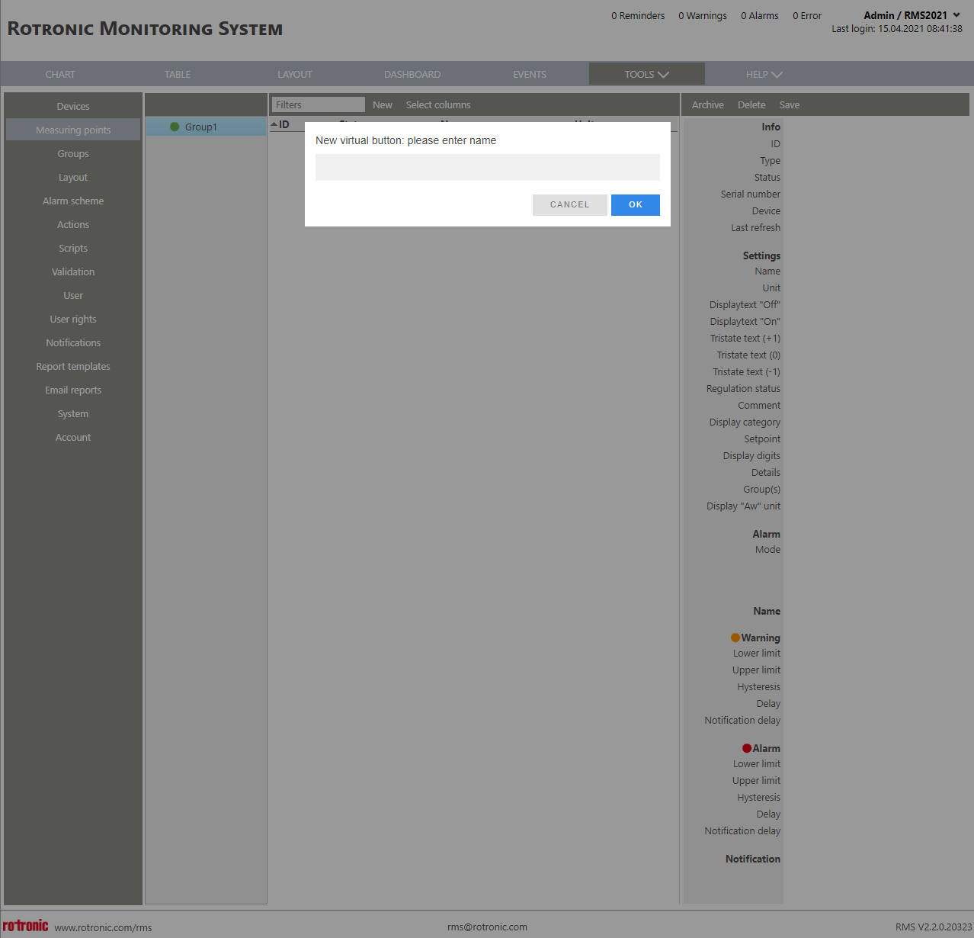Expand the TOOLS dropdown menu

(x=647, y=74)
